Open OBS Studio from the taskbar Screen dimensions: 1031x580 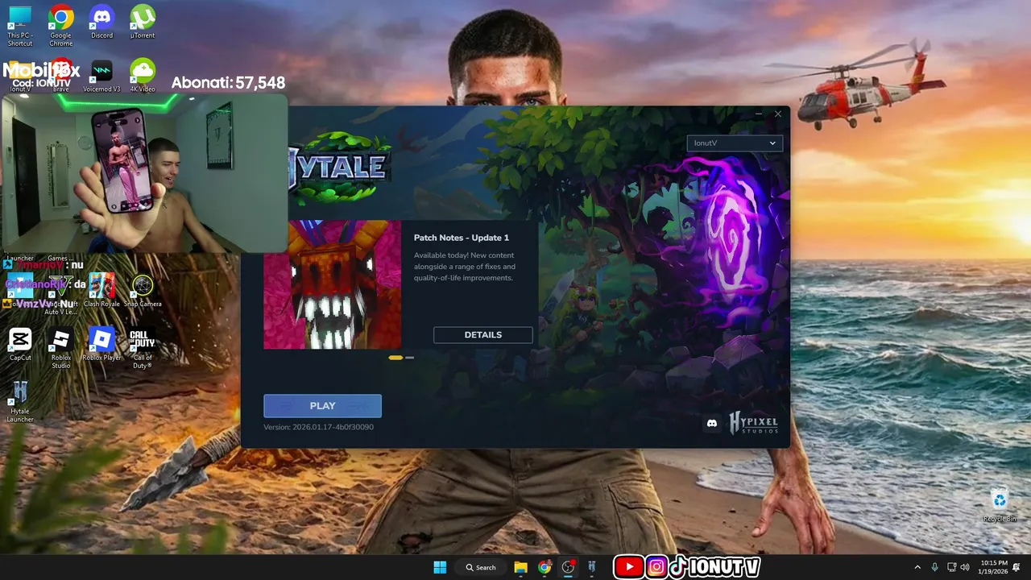point(569,567)
